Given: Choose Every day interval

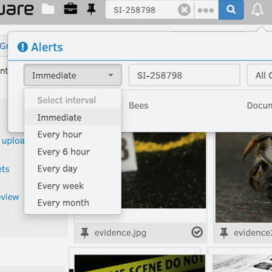Looking at the screenshot, I should click(x=73, y=169).
